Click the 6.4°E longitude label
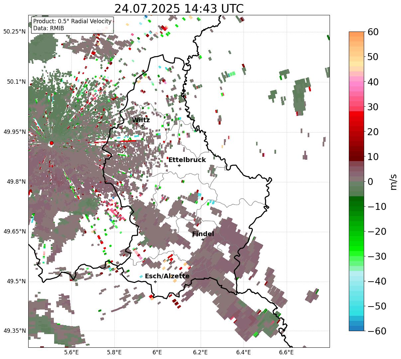This screenshot has height=359, width=401. click(243, 352)
